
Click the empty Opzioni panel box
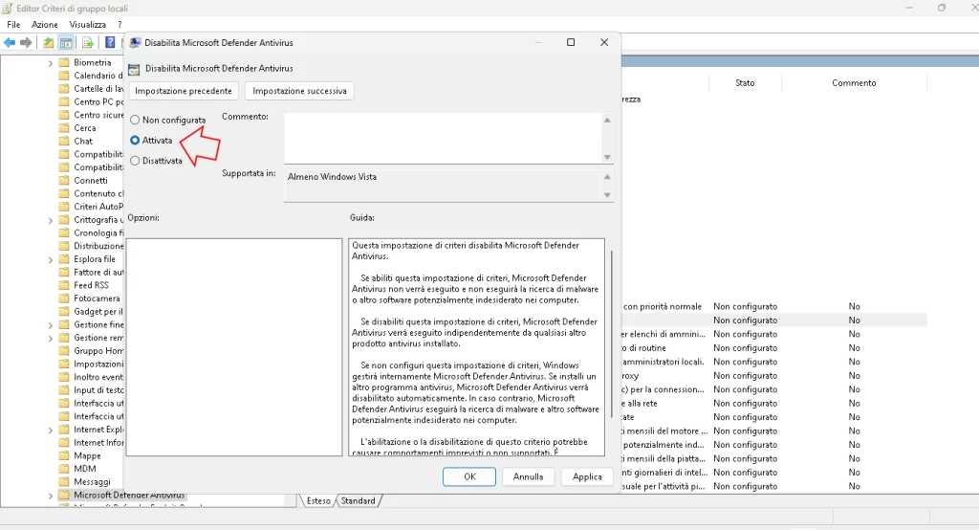234,347
